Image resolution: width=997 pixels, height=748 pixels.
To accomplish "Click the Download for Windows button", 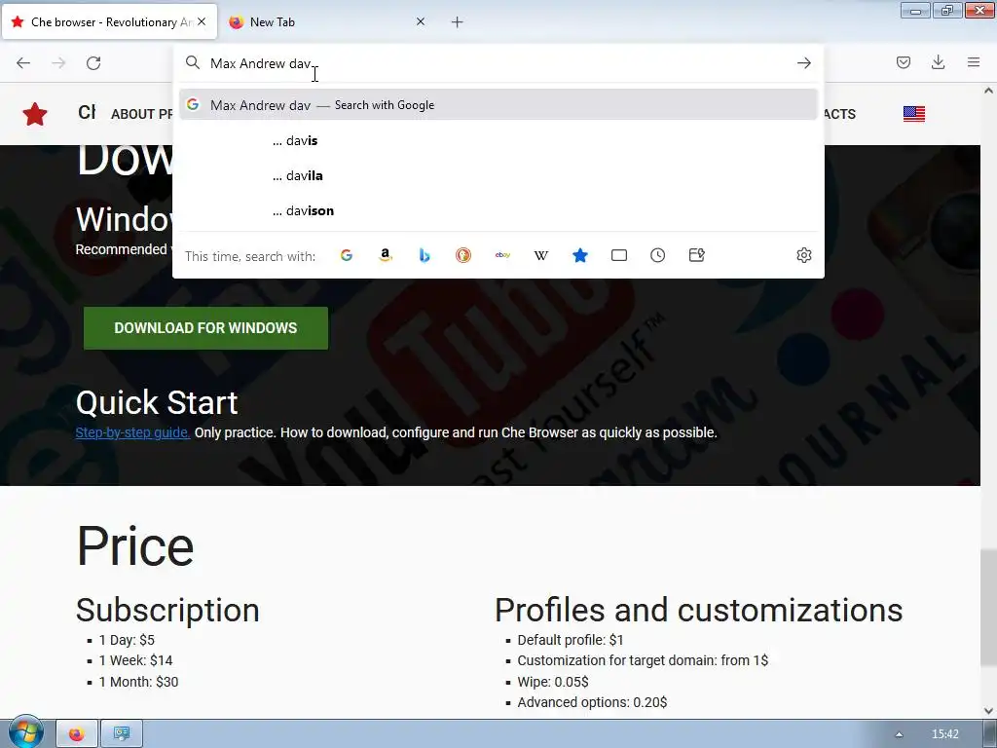I will pyautogui.click(x=205, y=328).
